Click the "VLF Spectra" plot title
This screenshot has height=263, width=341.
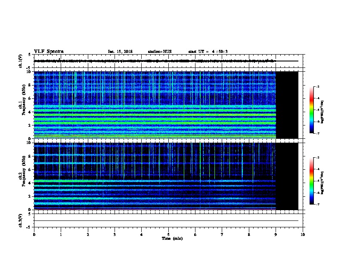point(49,52)
